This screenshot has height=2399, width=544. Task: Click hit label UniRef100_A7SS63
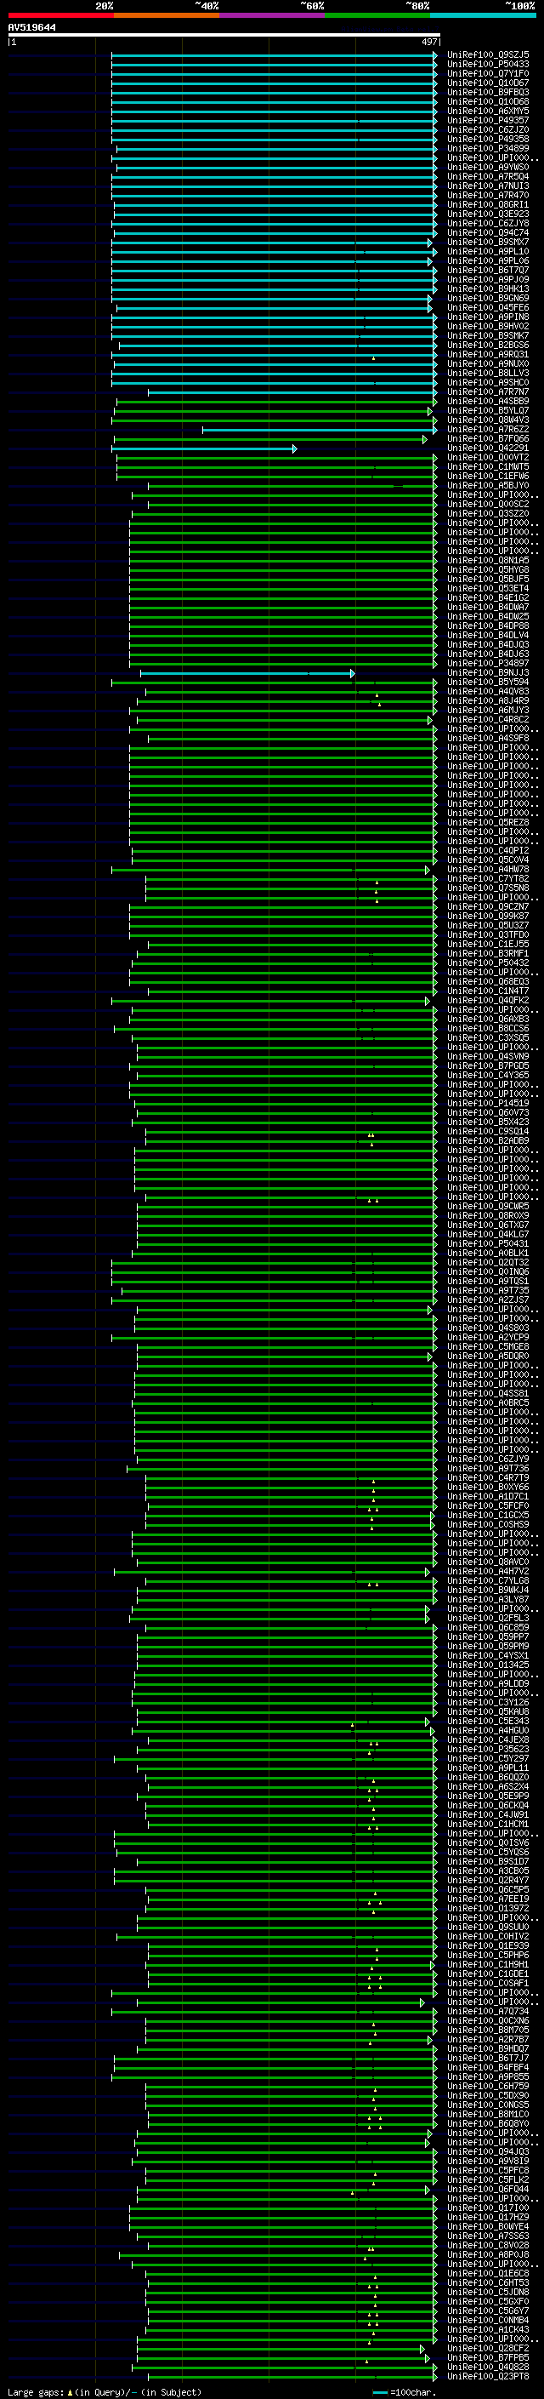click(488, 2236)
